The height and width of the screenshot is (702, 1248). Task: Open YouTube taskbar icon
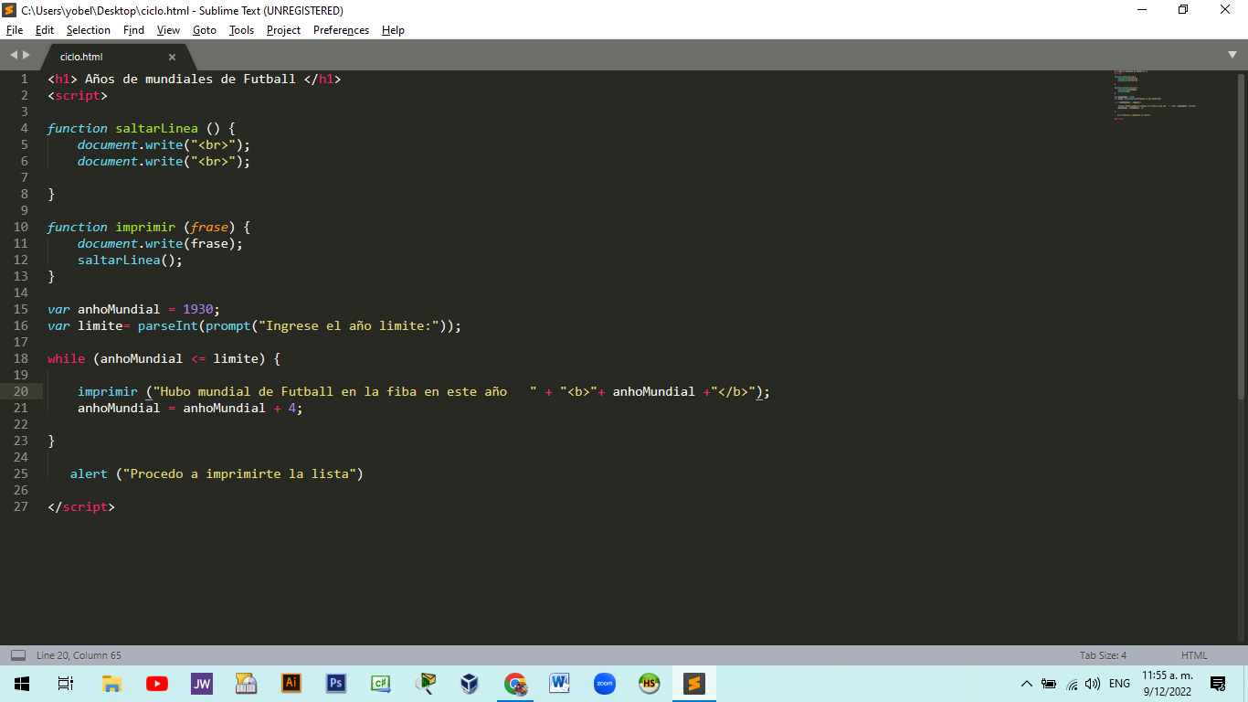tap(156, 684)
